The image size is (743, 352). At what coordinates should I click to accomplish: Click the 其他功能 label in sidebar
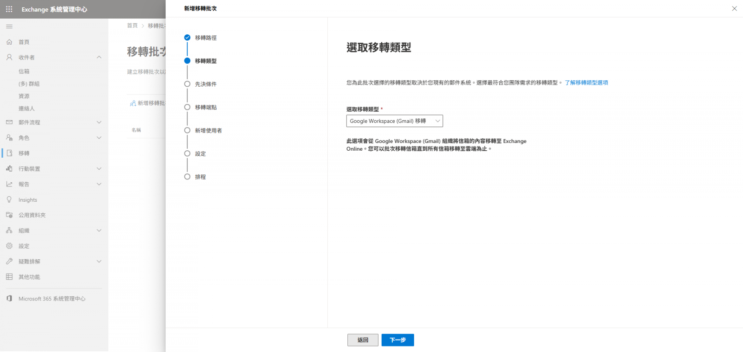click(29, 277)
